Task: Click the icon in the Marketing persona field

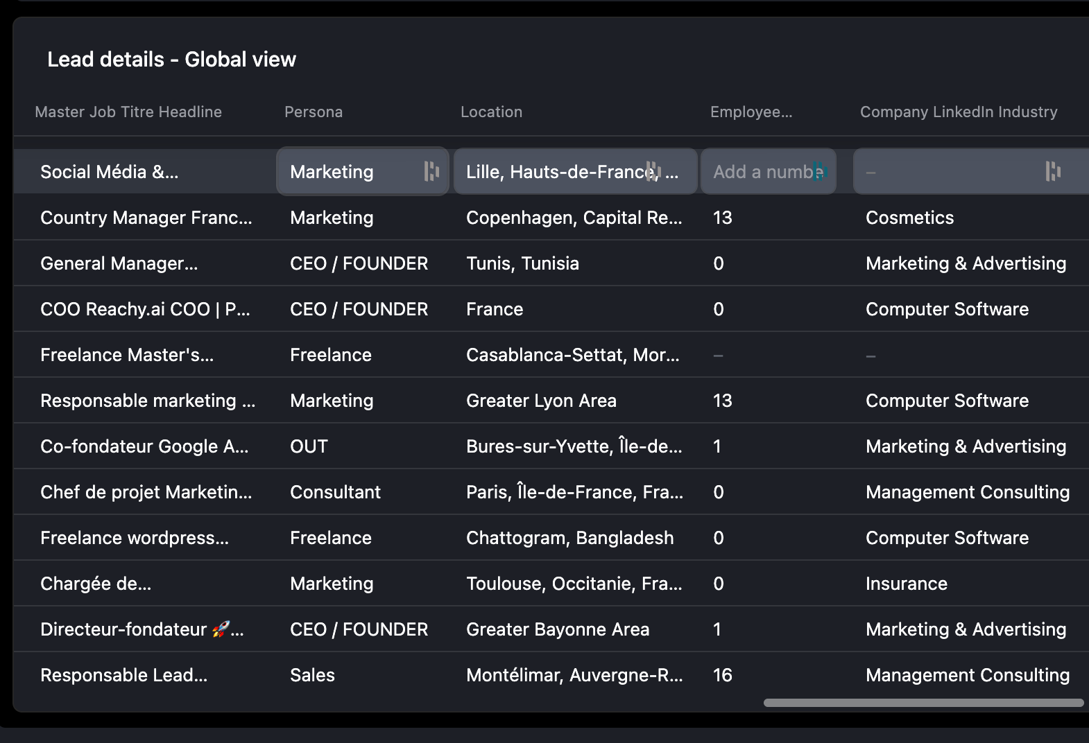Action: (431, 171)
